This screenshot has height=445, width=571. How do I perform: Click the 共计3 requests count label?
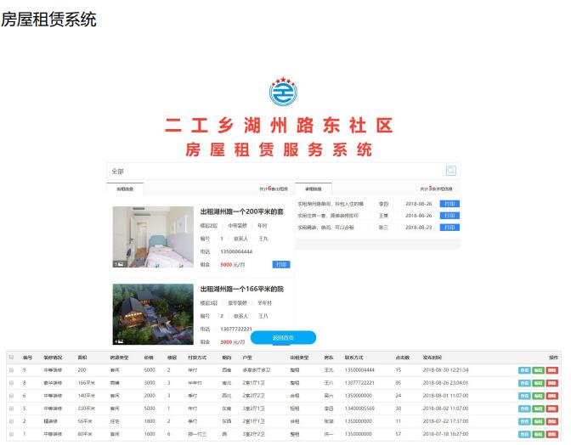[x=436, y=189]
